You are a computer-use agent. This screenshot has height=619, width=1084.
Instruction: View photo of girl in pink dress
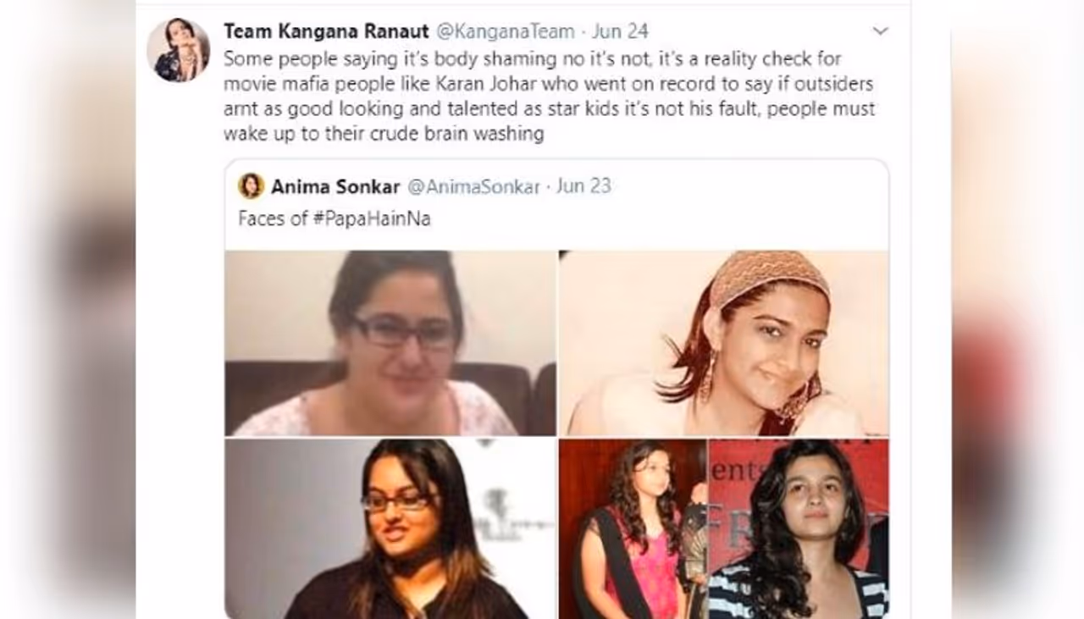[x=633, y=528]
